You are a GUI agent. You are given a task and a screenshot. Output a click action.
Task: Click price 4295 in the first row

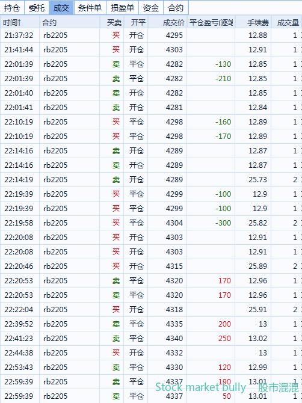pos(174,35)
